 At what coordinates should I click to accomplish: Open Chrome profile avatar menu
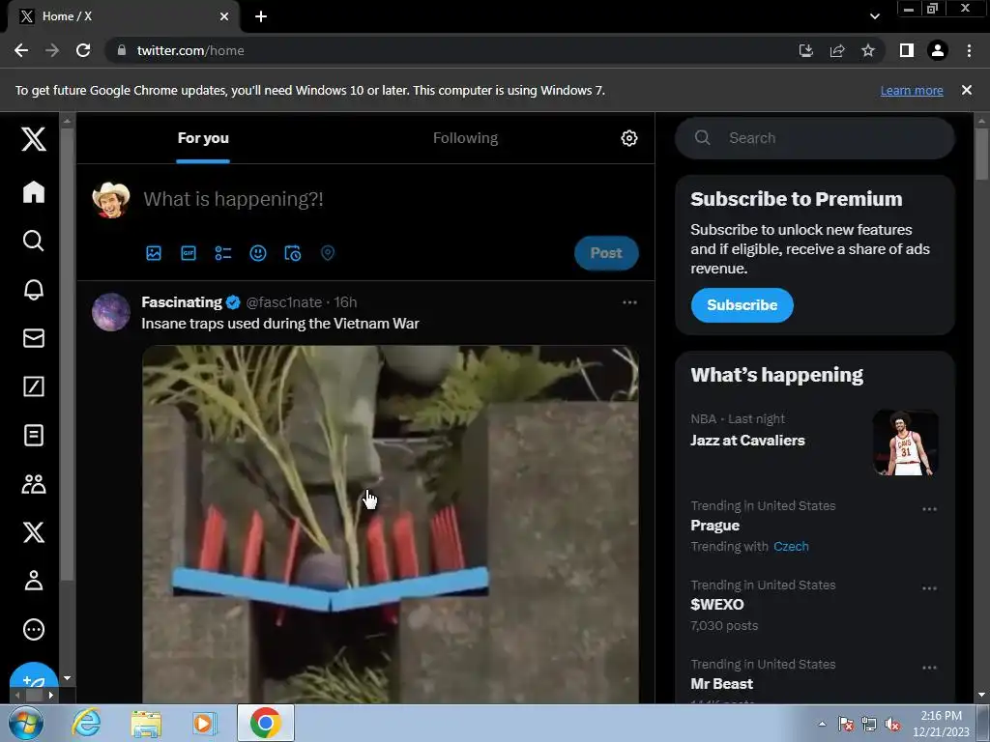[938, 50]
